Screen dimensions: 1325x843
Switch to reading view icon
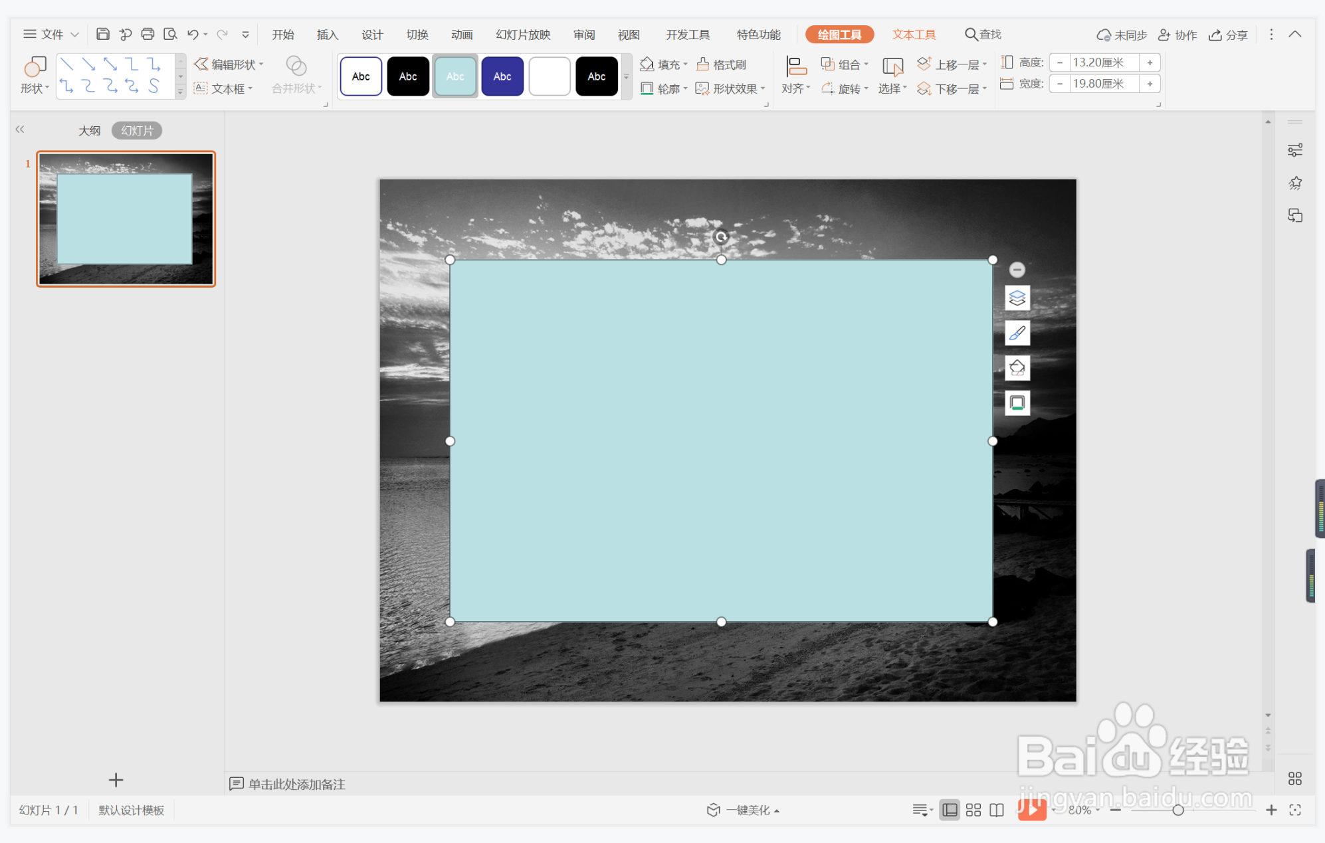coord(997,810)
